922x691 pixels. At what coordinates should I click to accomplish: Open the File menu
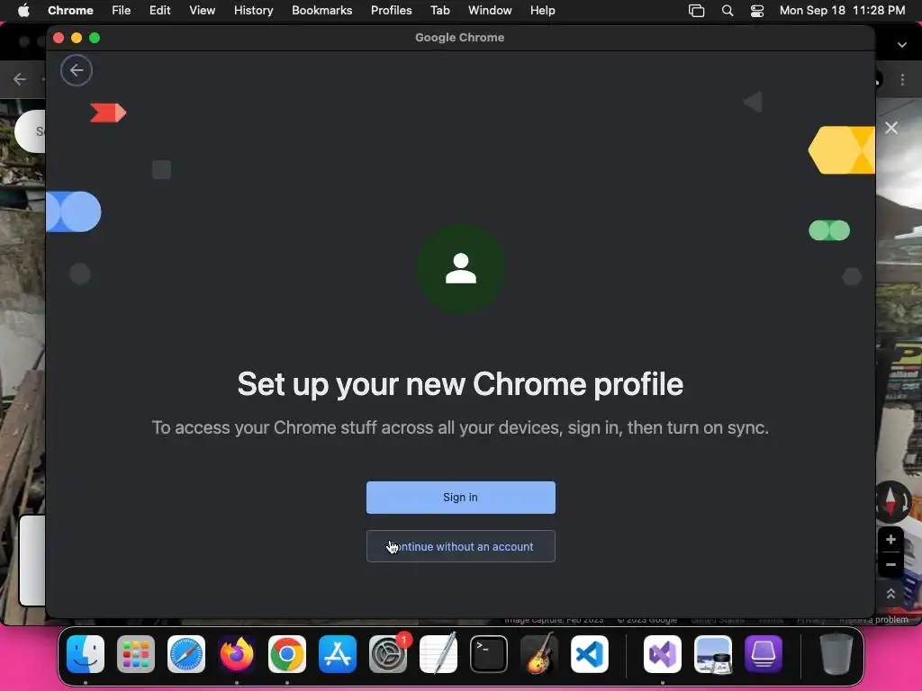(122, 11)
